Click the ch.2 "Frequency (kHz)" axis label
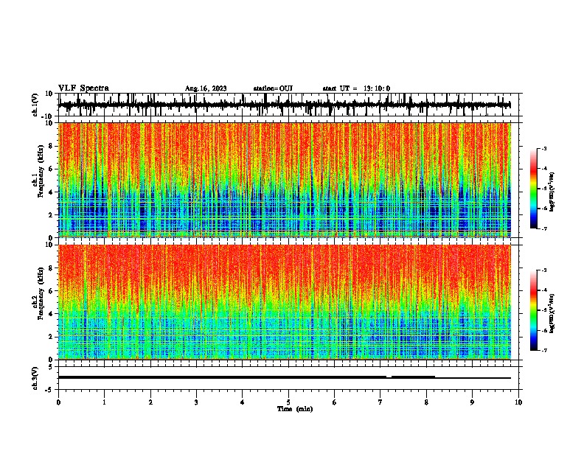584x451 pixels. click(41, 293)
